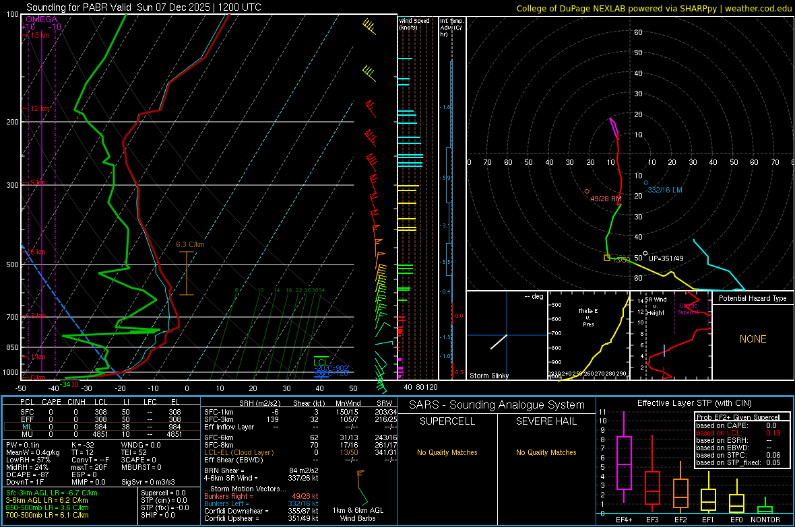Image resolution: width=795 pixels, height=527 pixels.
Task: Click the OMEGA label
Action: (x=42, y=20)
